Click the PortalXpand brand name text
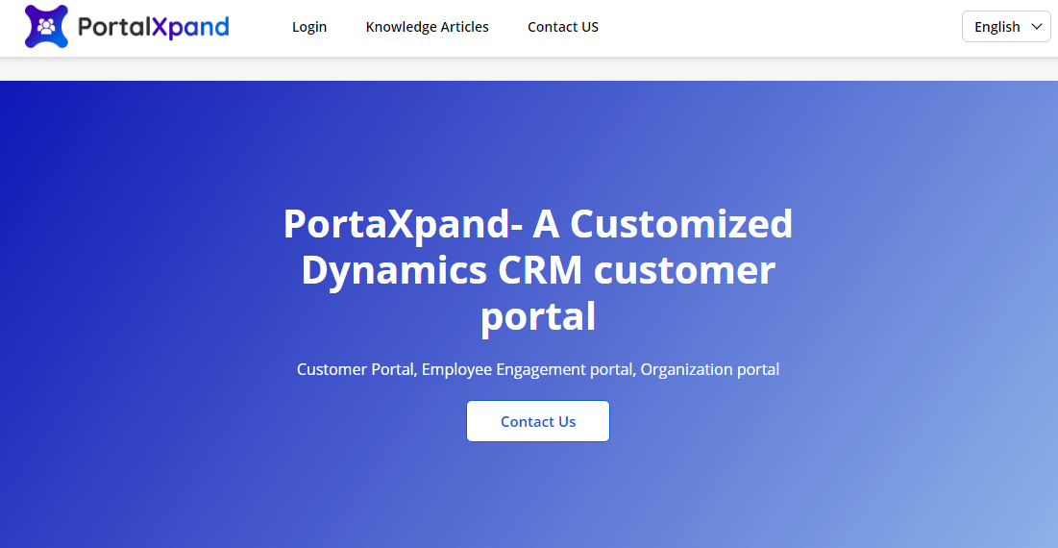1058x548 pixels. click(153, 27)
